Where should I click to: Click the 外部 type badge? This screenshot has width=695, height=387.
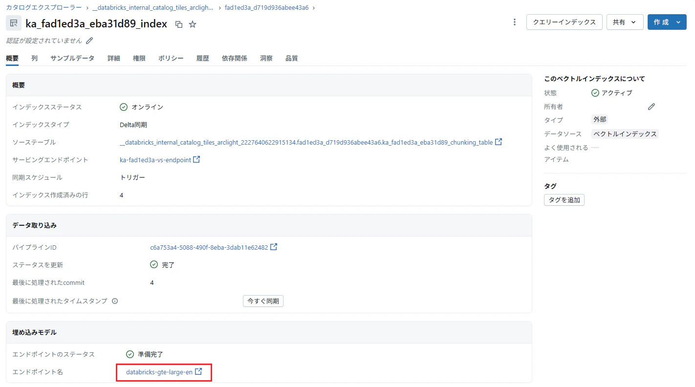600,120
